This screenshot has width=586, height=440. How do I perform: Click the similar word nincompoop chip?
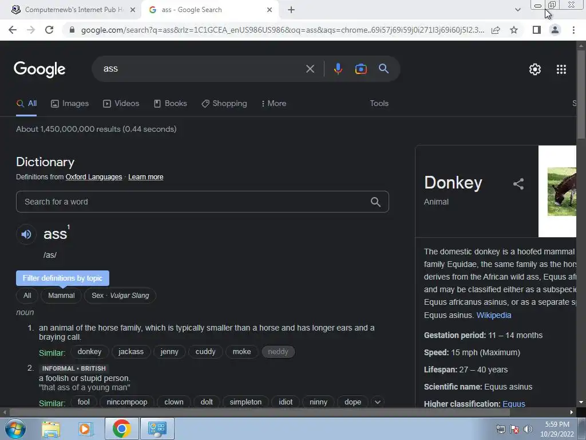click(x=127, y=402)
